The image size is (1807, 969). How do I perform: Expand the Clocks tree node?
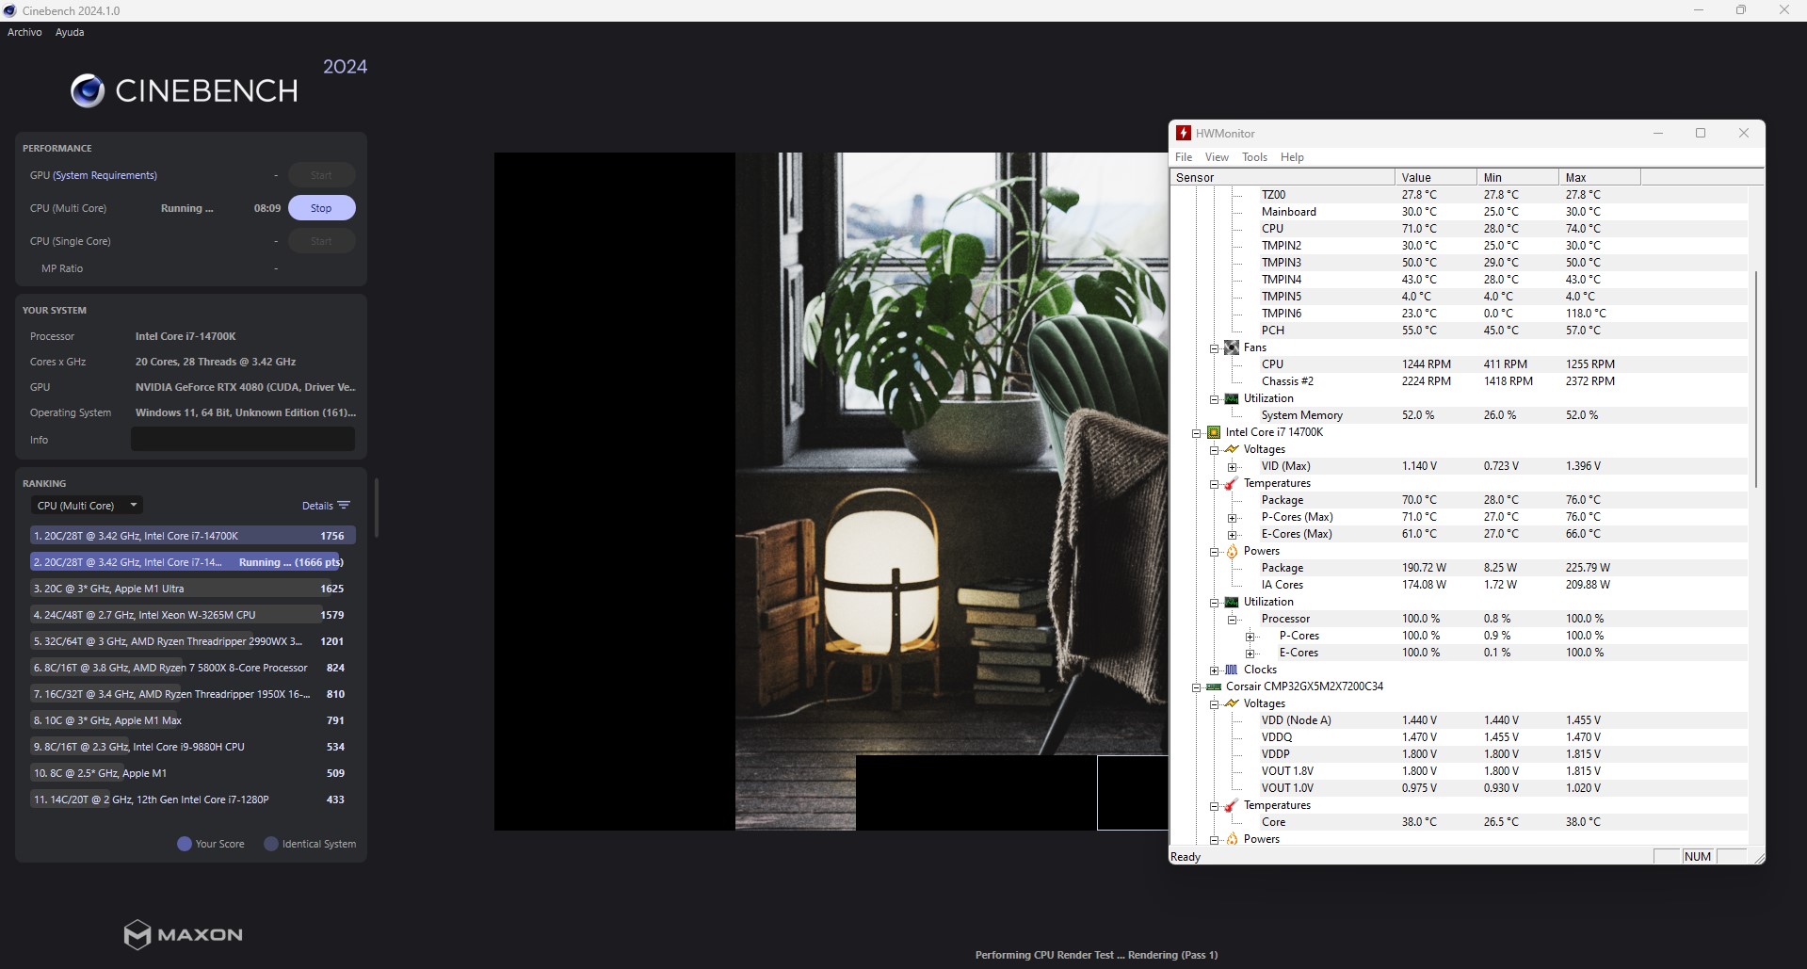1215,670
